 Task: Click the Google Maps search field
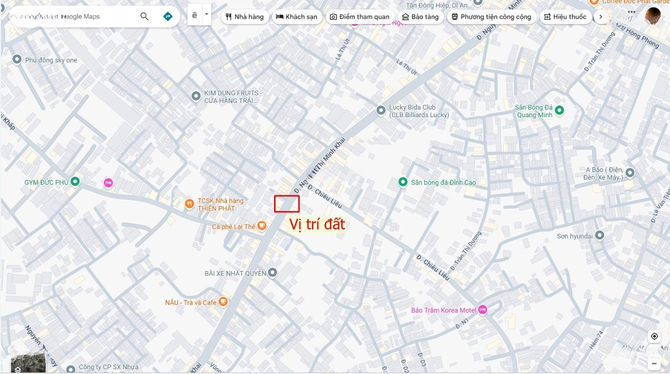73,16
